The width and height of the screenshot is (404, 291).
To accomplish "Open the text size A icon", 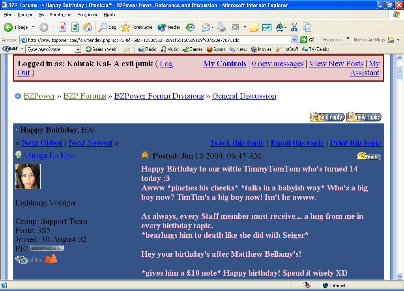I will click(279, 27).
